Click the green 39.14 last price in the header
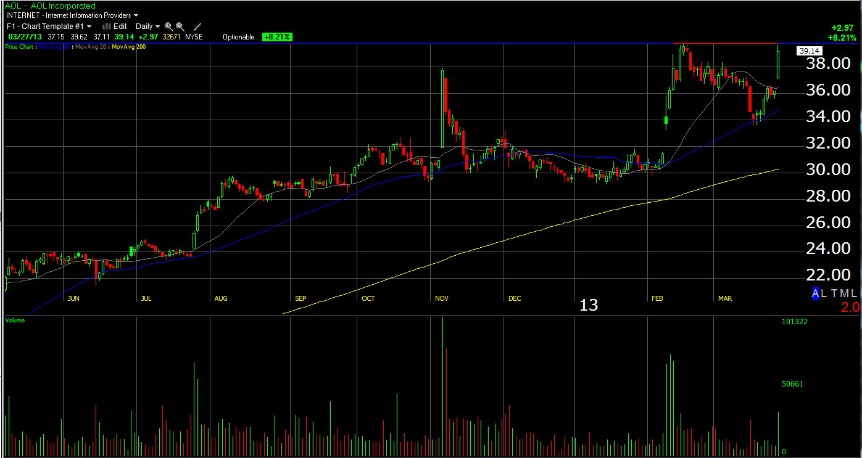The image size is (862, 458). 124,37
